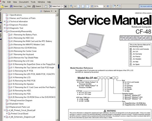Open 6.9.Removing the LCD Unit bookmark
Screen dimensions: 152x121
point(22,61)
